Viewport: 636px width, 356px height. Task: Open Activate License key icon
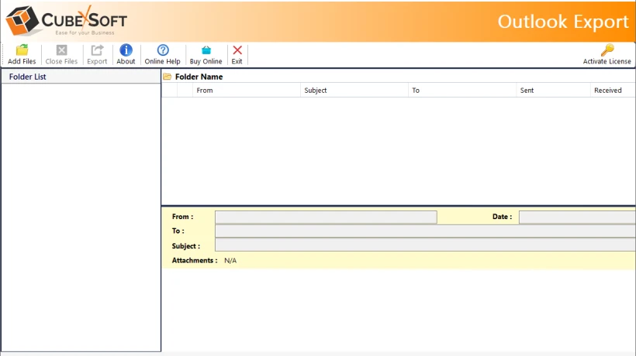[607, 50]
